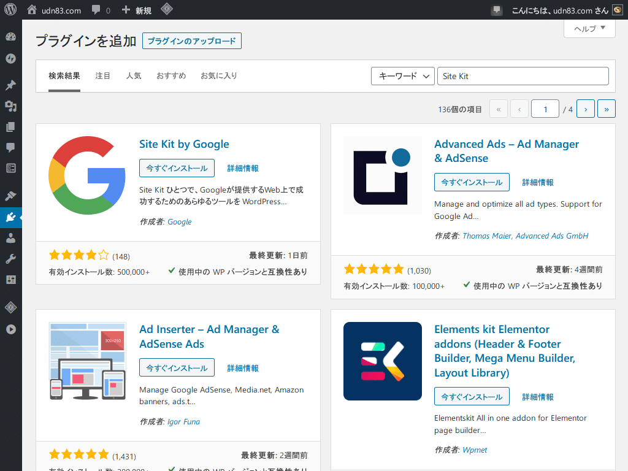Image resolution: width=628 pixels, height=471 pixels.
Task: Open Tools via the wrench sidebar icon
Action: [11, 259]
